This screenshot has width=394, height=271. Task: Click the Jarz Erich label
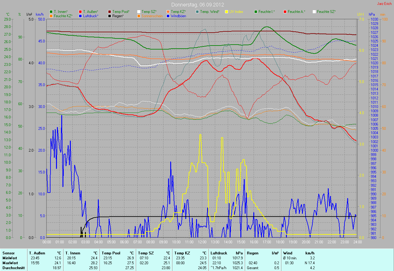(x=384, y=4)
